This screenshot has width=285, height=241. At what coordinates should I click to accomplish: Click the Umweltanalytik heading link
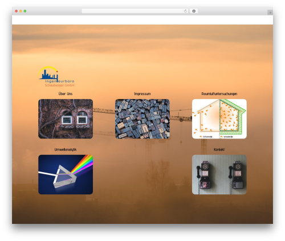[66, 150]
